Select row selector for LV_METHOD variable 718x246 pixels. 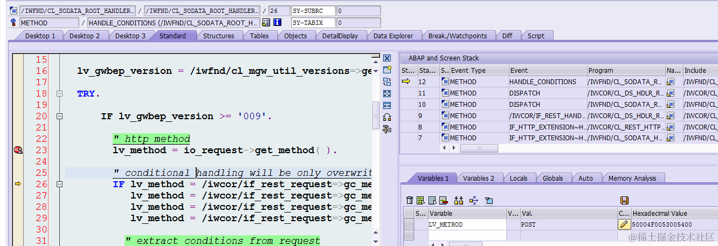[x=409, y=224]
